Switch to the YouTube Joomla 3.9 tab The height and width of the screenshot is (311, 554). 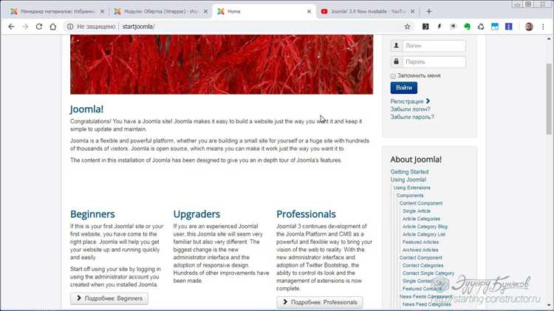tap(367, 11)
